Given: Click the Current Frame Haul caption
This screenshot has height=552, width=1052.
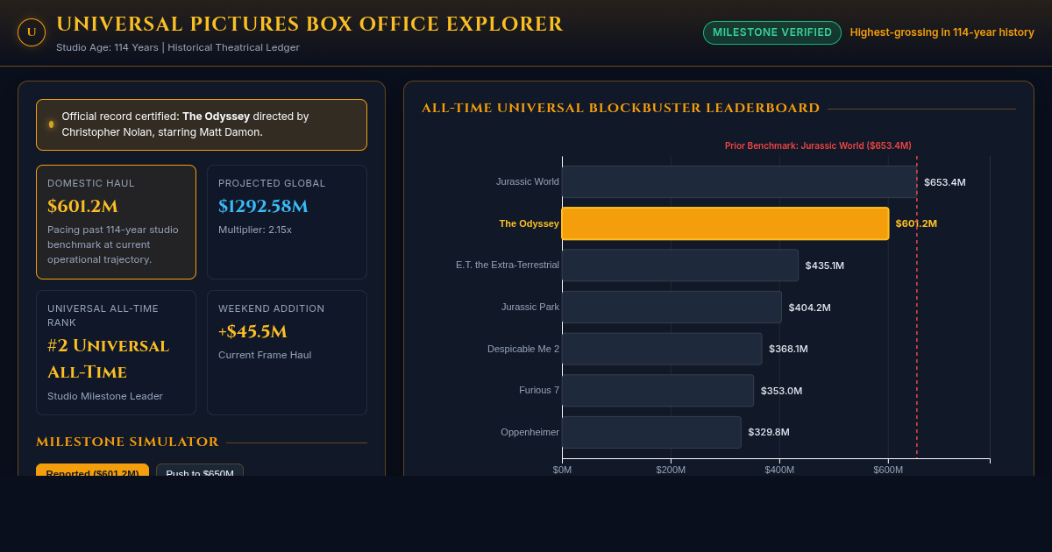Looking at the screenshot, I should coord(265,355).
